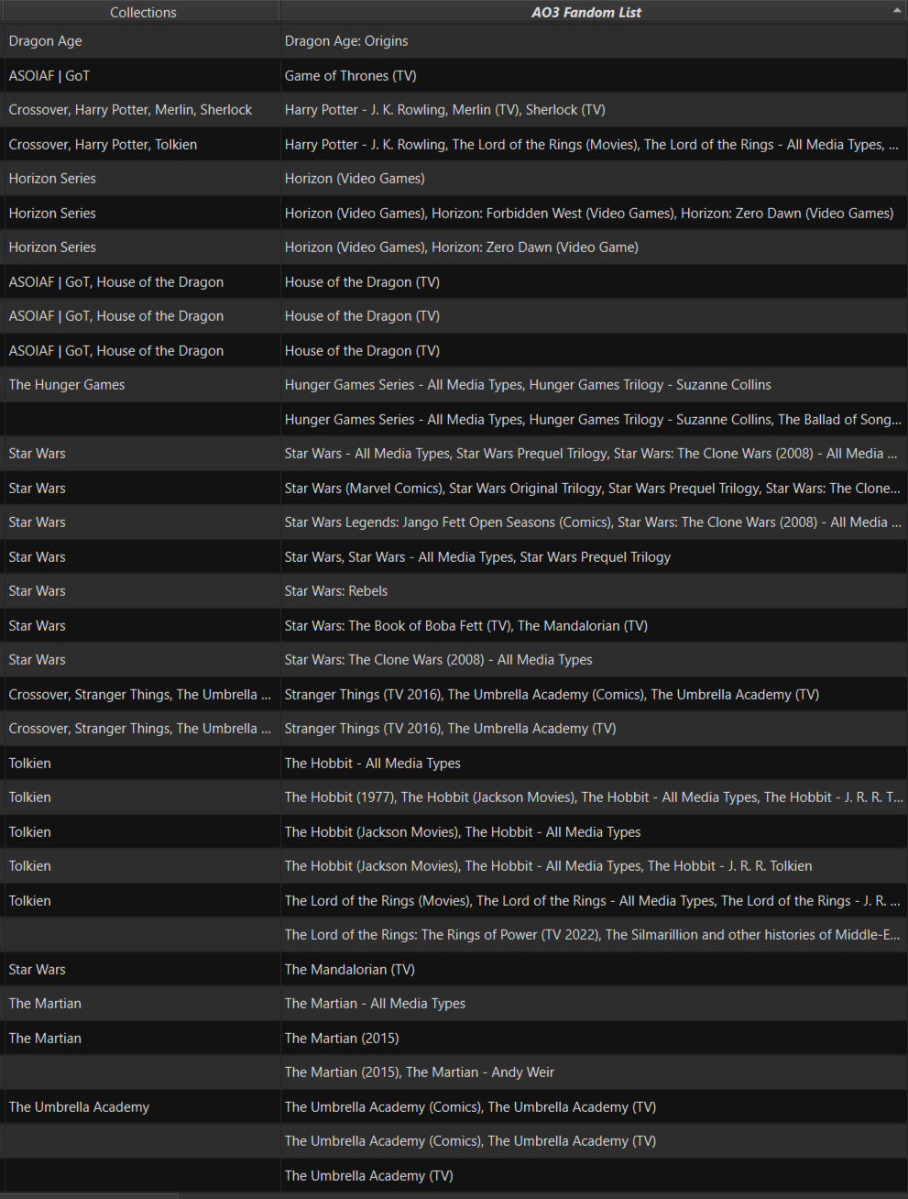Click cell 'Stranger Things (TV 2016), The Umbrella Academy (TV)'

[x=594, y=729]
